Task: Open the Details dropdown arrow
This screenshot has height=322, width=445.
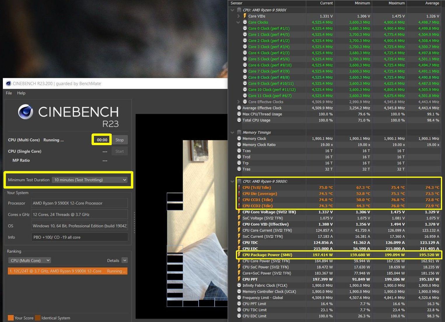Action: coord(125,260)
